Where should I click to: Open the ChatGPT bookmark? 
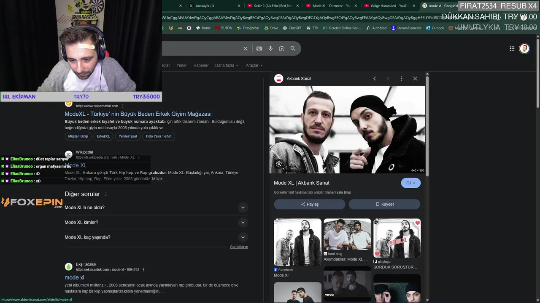click(292, 28)
